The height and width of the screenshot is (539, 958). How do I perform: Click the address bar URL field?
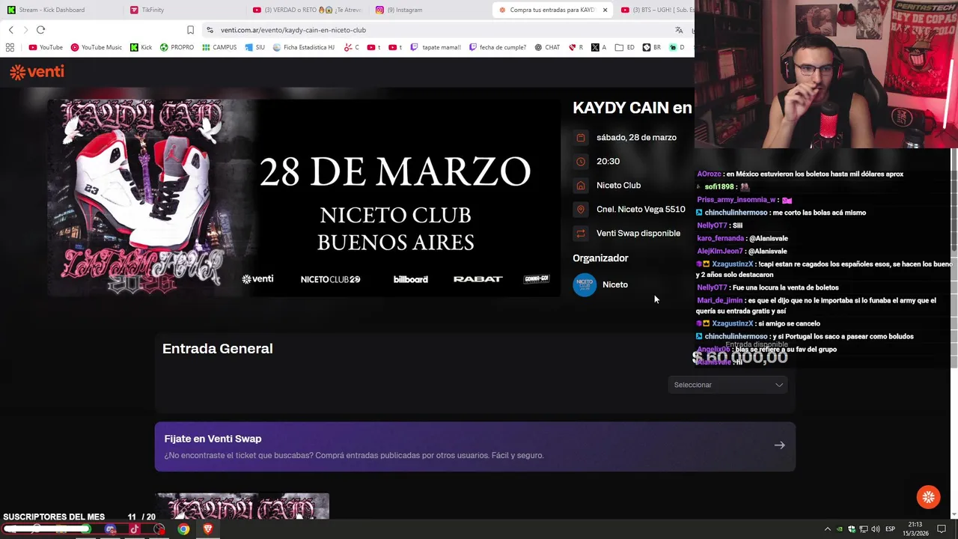(442, 30)
